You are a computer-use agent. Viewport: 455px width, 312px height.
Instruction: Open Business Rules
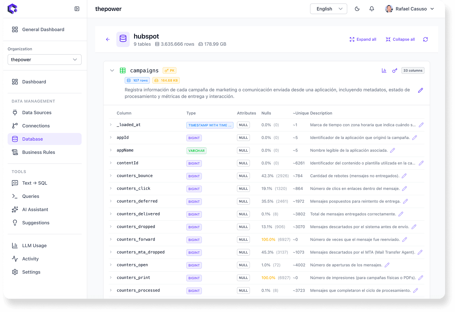pos(44,152)
